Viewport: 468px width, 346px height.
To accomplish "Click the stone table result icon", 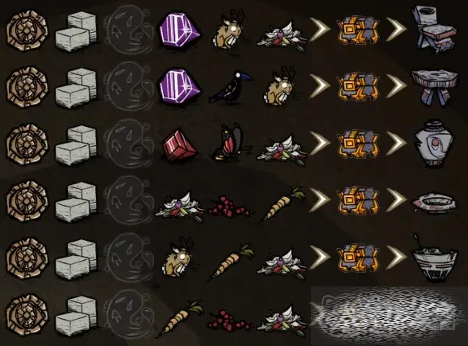I will click(x=434, y=88).
